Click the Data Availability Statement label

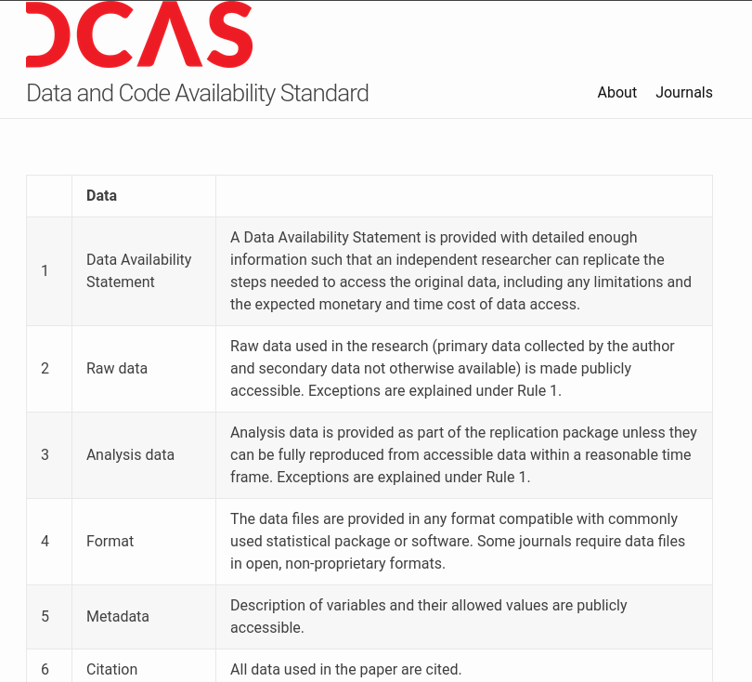tap(138, 270)
